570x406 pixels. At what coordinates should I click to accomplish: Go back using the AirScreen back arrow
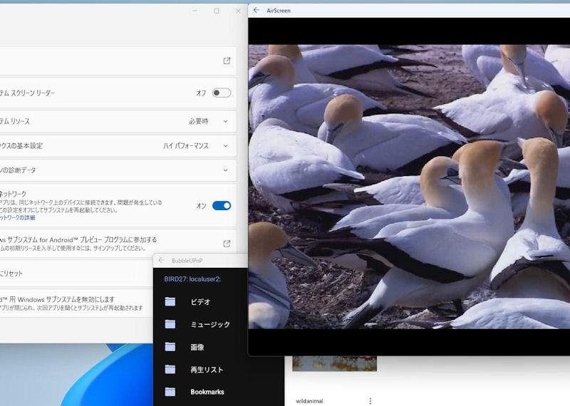click(256, 10)
